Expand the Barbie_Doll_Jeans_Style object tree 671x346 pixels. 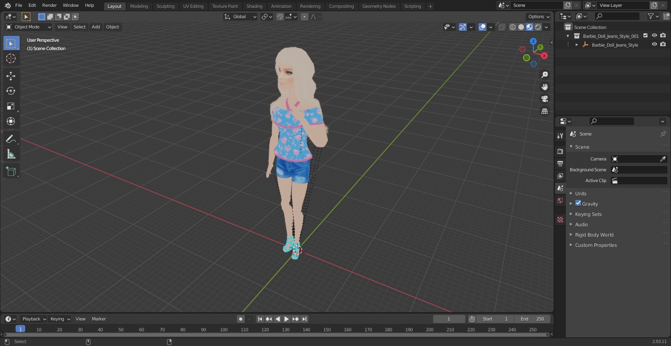[577, 45]
